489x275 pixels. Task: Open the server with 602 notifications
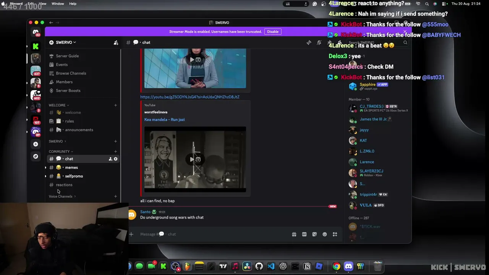tap(36, 95)
